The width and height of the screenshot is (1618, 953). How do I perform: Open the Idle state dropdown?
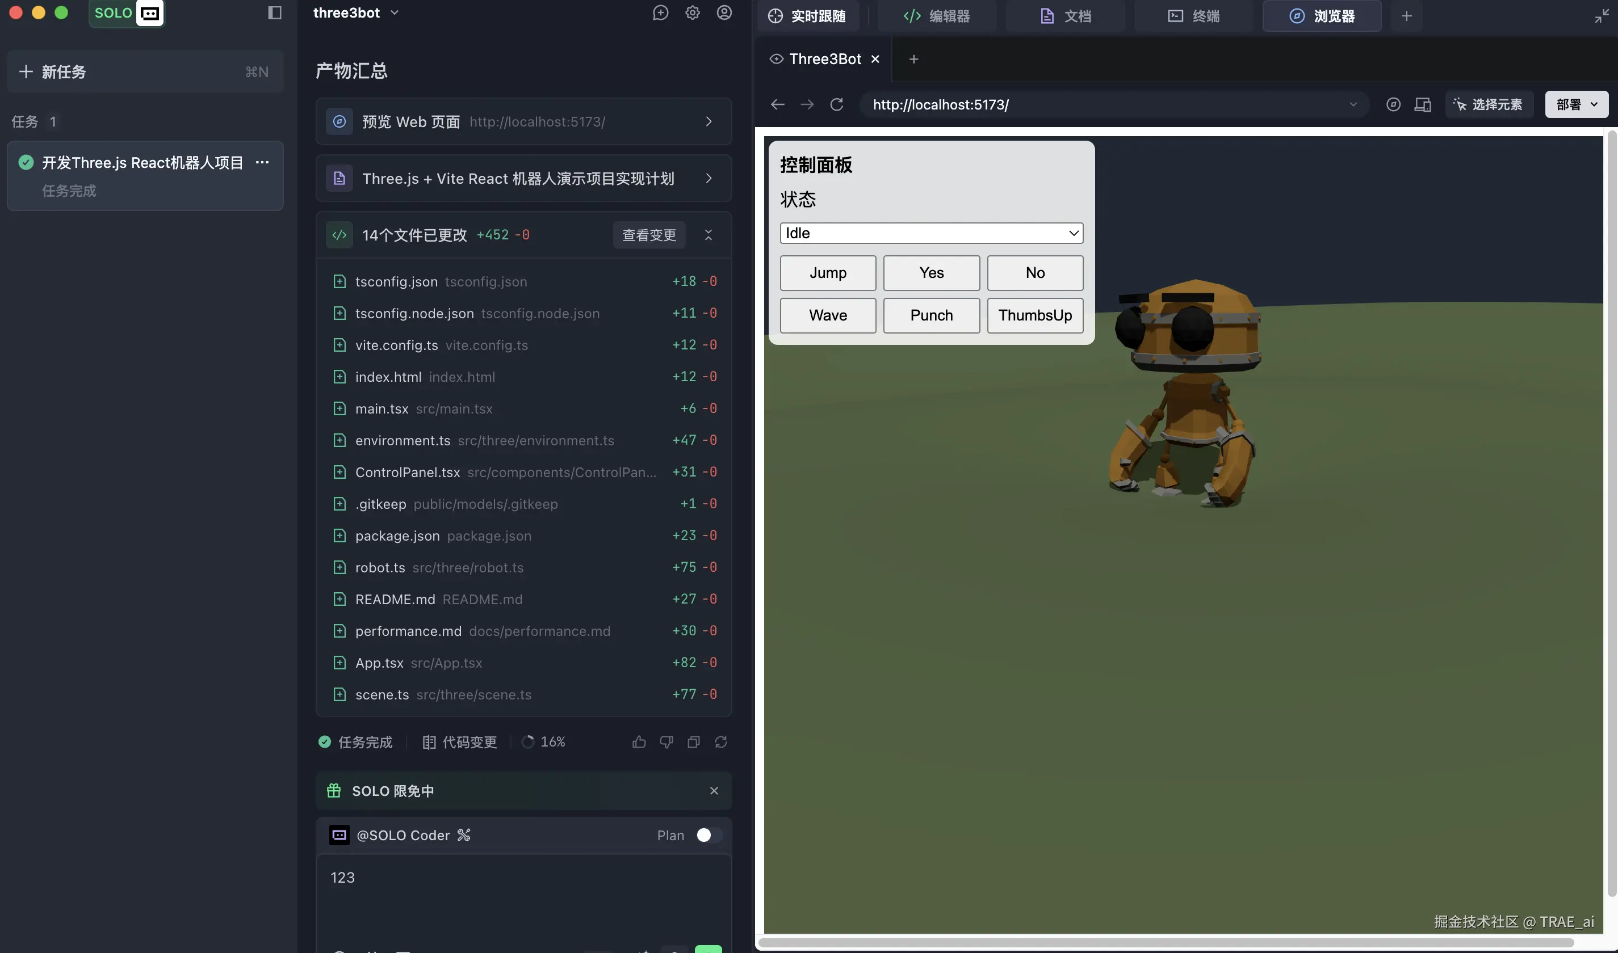931,233
